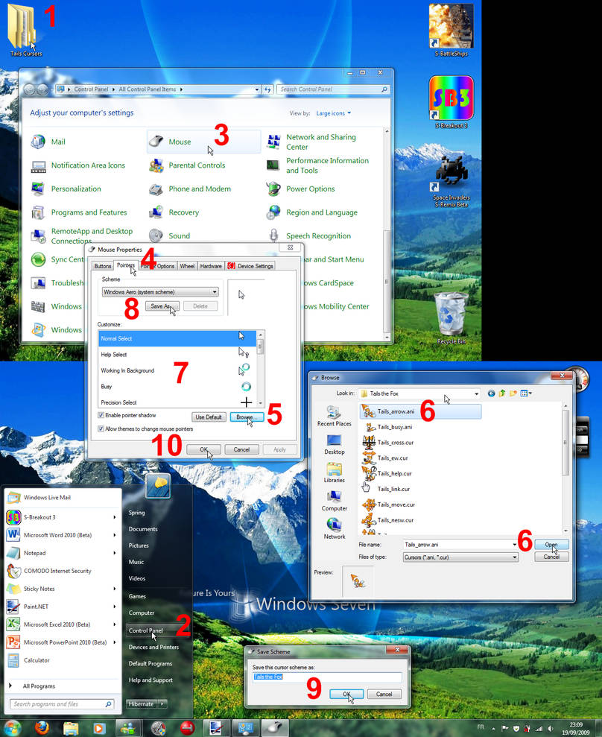602x737 pixels.
Task: Expand S-Breakout 3 Start menu submenu arrow
Action: pyautogui.click(x=114, y=517)
